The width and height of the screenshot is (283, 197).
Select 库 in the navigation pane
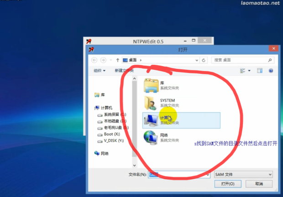pyautogui.click(x=100, y=95)
